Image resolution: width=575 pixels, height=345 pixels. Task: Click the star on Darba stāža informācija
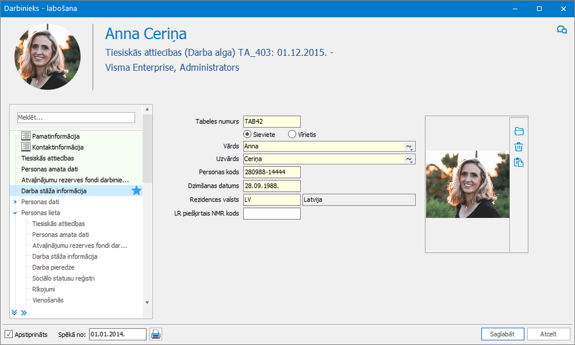coord(137,191)
